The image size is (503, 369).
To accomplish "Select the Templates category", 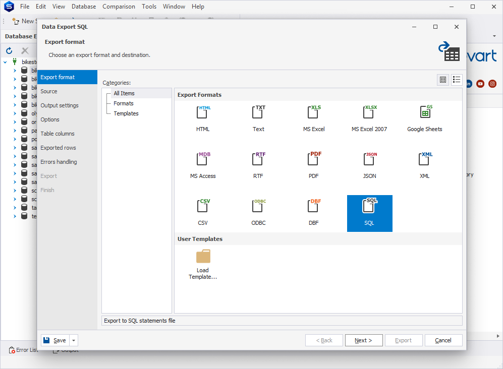I will pyautogui.click(x=126, y=113).
